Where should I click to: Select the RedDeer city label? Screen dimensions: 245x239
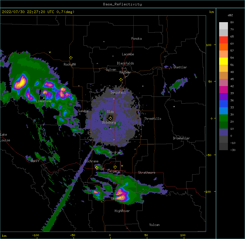coord(125,72)
